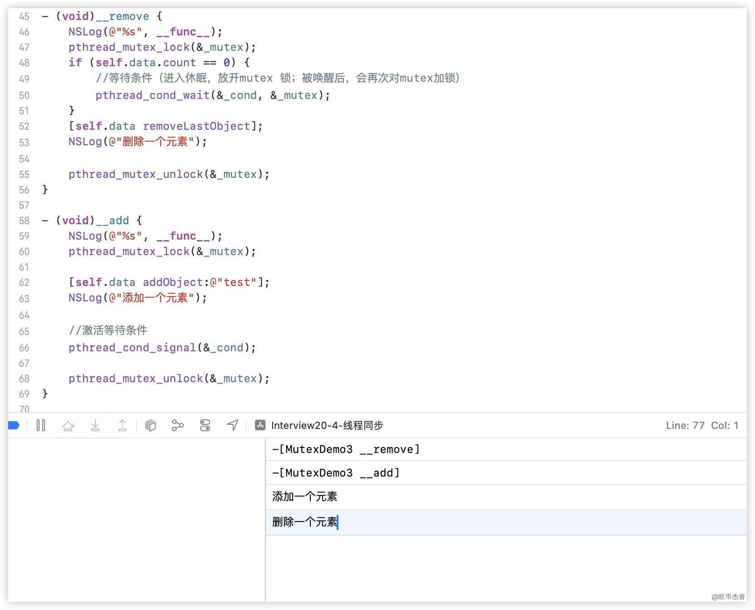Click the app process icon in debug bar

point(260,425)
